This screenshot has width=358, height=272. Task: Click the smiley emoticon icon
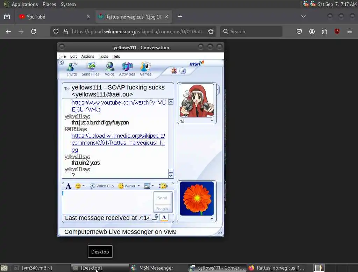click(78, 186)
